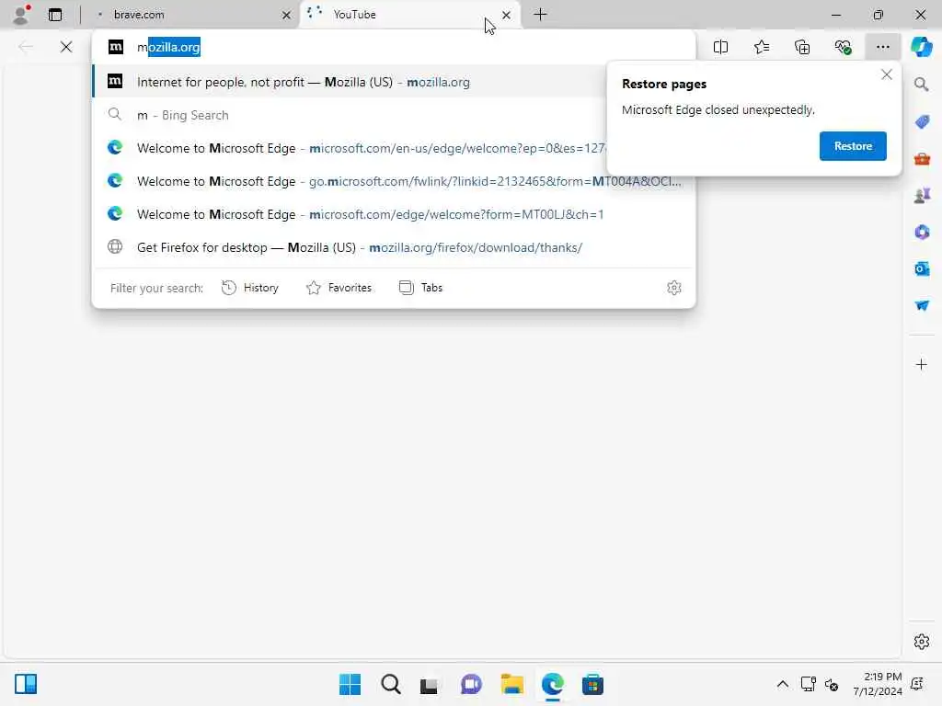The image size is (942, 706).
Task: Open Browser essentials heart icon
Action: (x=843, y=47)
